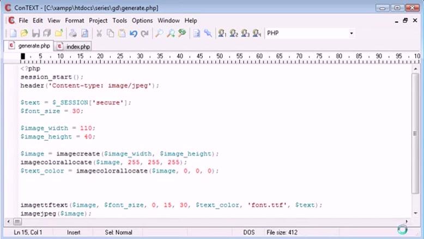
Task: Click column 50 on the ruler
Action: [x=219, y=56]
